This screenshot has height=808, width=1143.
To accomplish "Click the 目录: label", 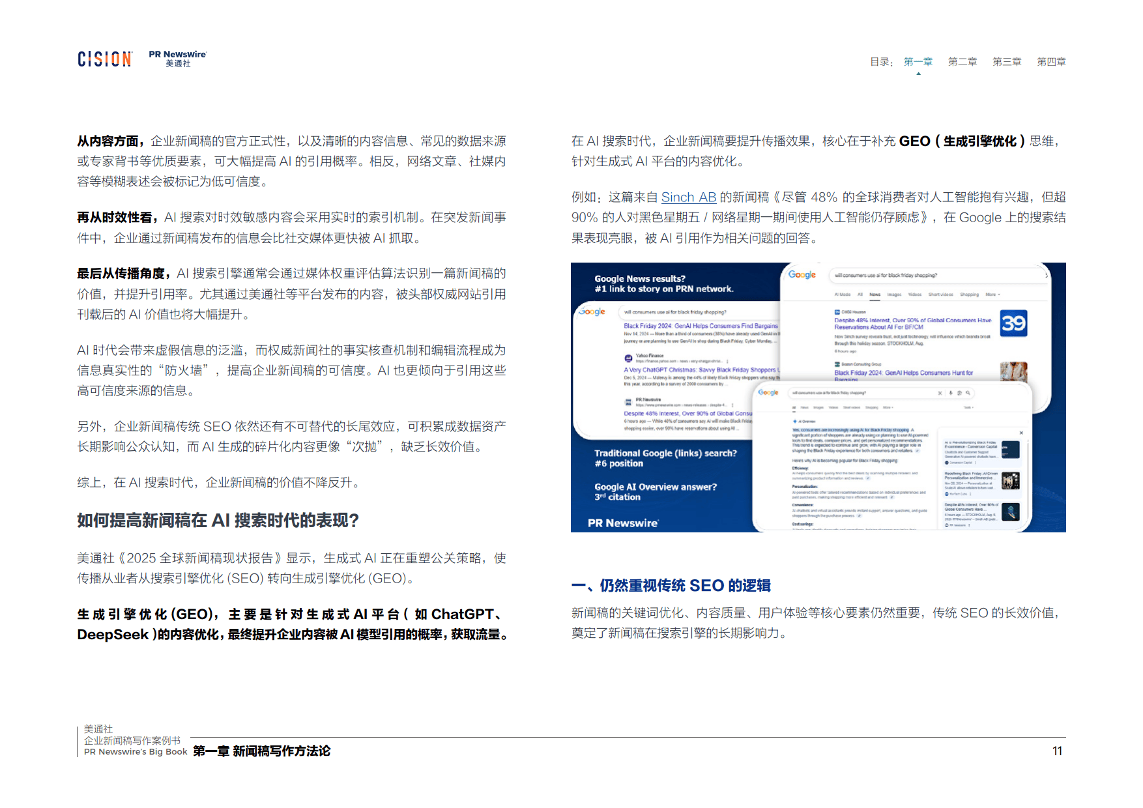I will tap(882, 62).
